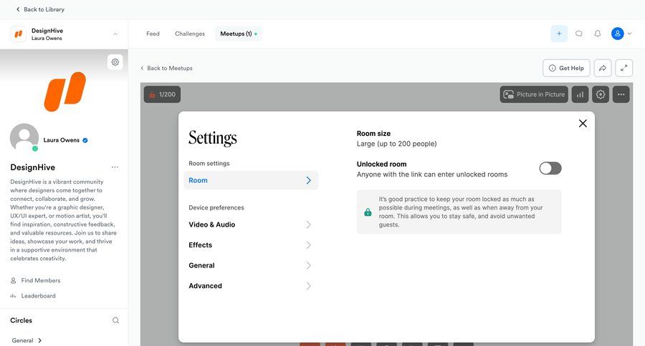Screen dimensions: 645x346
Task: Enable Picture in Picture mode
Action: pos(534,94)
